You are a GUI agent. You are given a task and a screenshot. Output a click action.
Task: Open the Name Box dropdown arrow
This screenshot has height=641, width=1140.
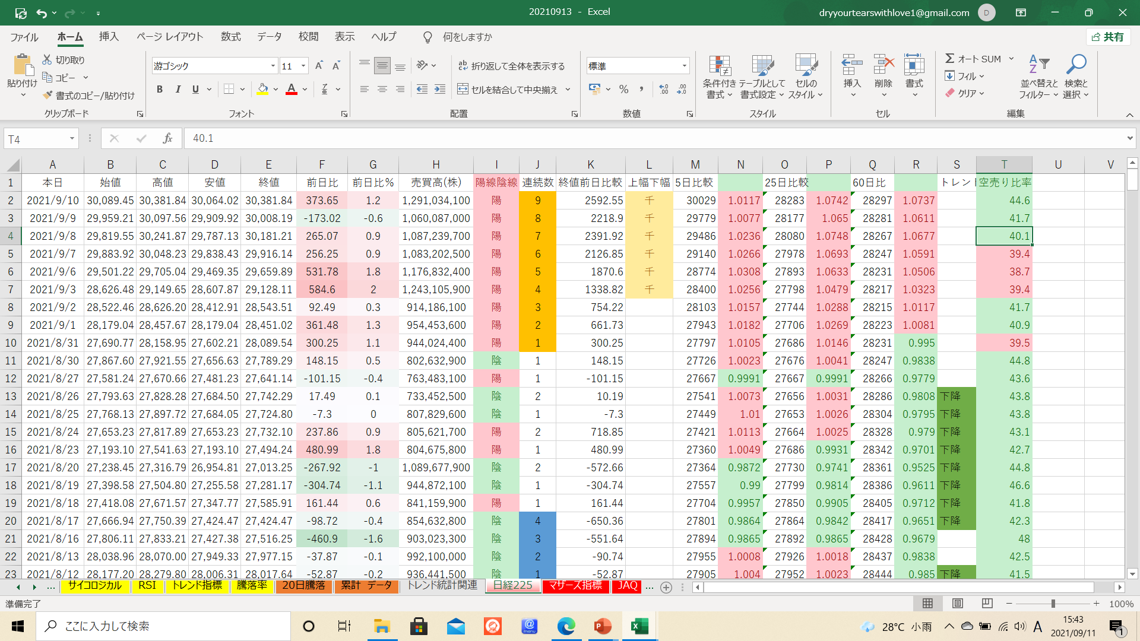(72, 138)
